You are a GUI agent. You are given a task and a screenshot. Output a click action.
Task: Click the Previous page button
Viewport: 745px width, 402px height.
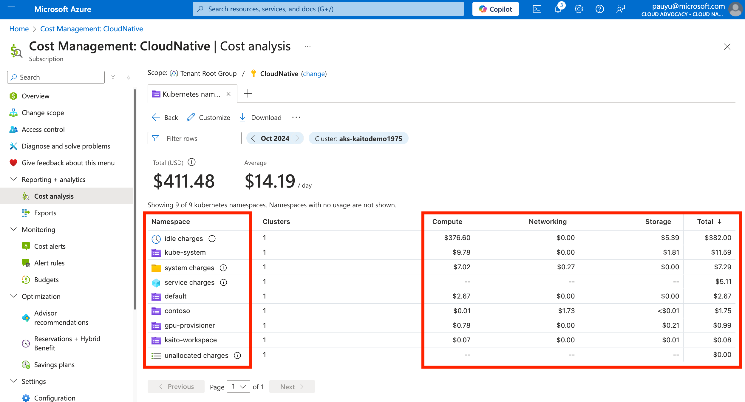pyautogui.click(x=176, y=386)
